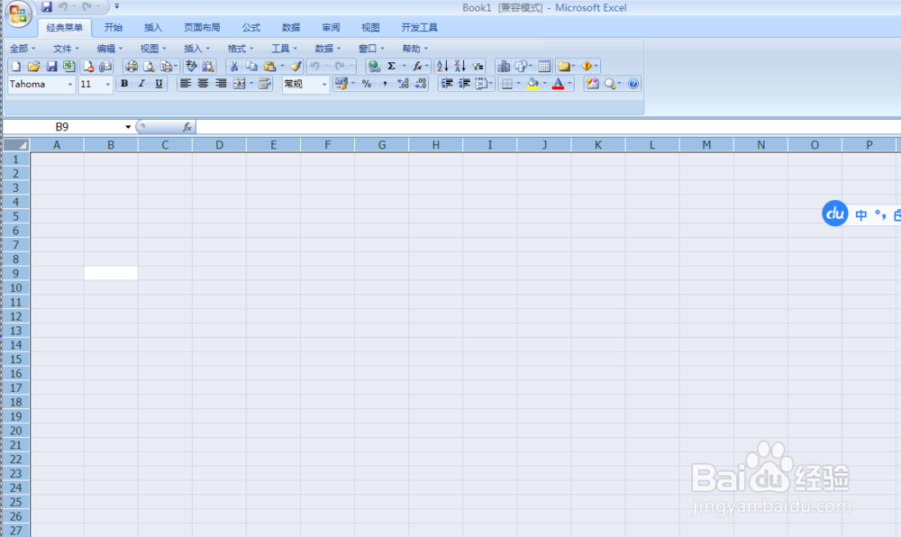Switch to the 开始 ribbon tab

pyautogui.click(x=114, y=28)
